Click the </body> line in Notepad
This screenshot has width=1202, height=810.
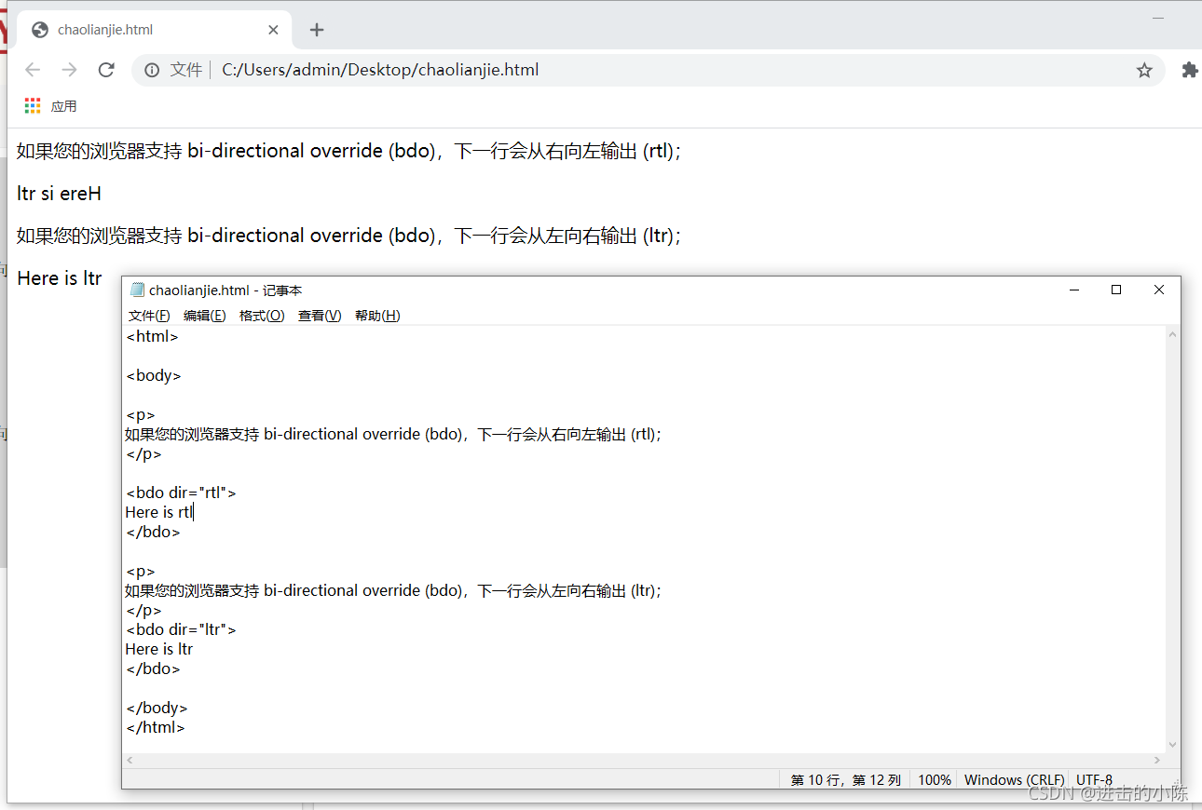point(157,708)
